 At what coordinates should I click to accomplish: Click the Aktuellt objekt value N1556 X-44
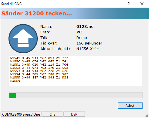tap(88, 49)
